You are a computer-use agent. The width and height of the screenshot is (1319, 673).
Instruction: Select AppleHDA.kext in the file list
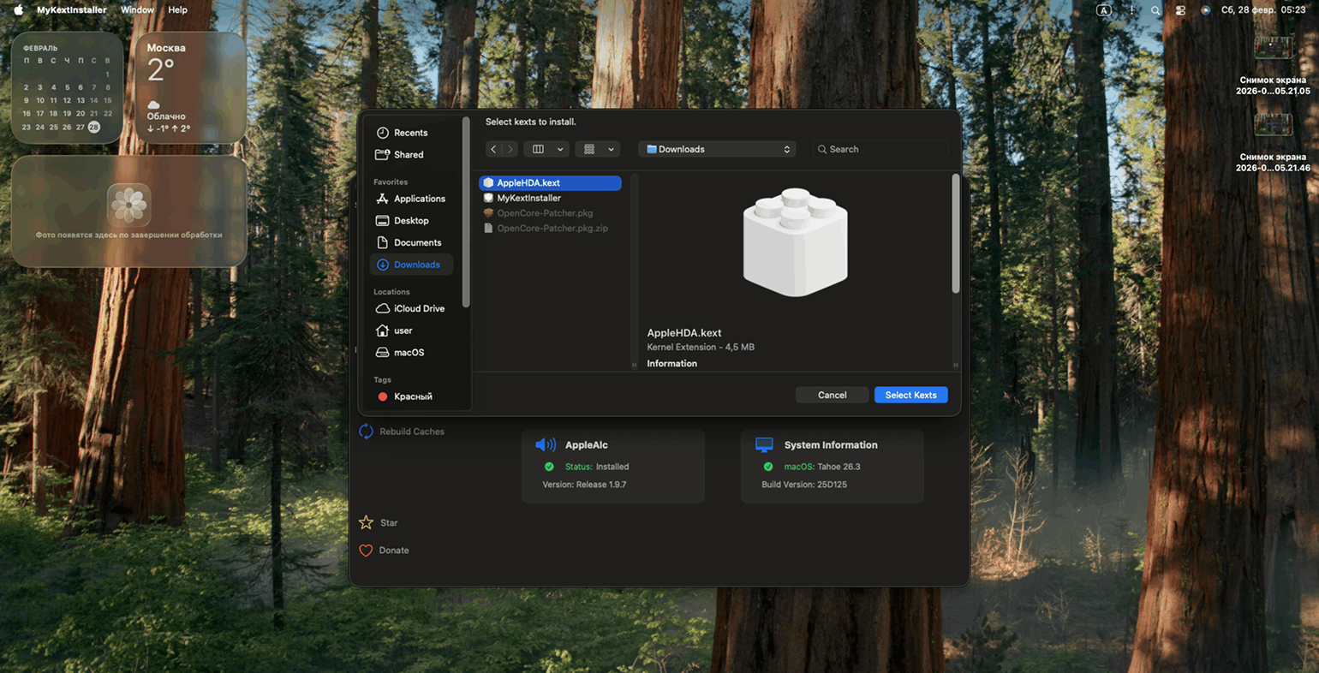pos(550,183)
